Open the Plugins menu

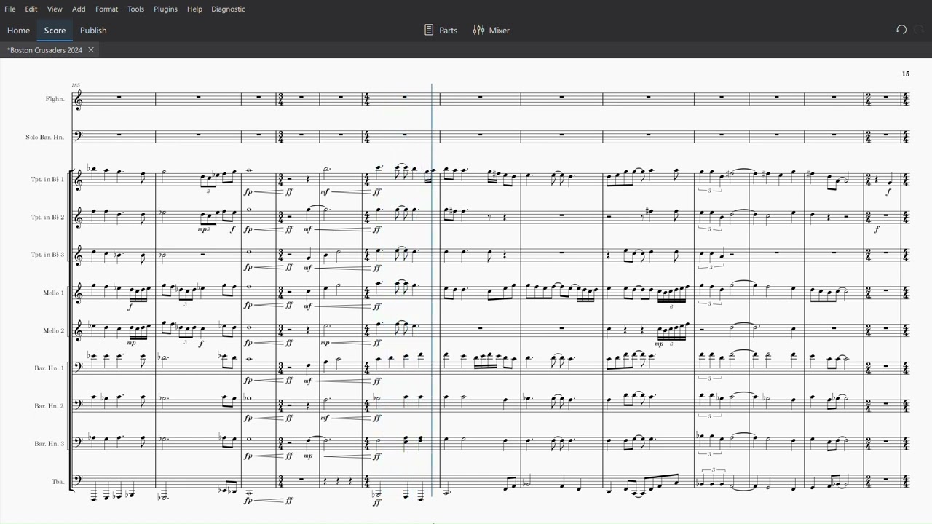click(165, 9)
